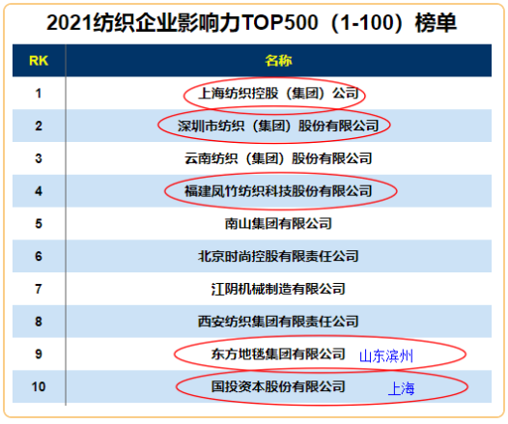508x424 pixels.
Task: Select 上海纺织控股（集团）公司 in row 1
Action: [278, 94]
